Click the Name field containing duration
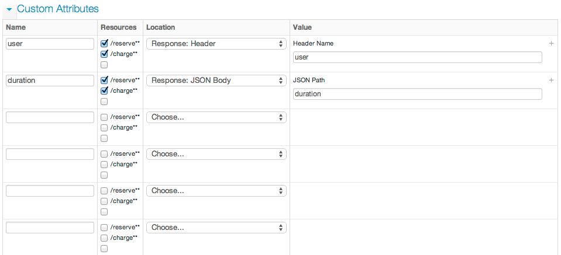 pyautogui.click(x=50, y=81)
